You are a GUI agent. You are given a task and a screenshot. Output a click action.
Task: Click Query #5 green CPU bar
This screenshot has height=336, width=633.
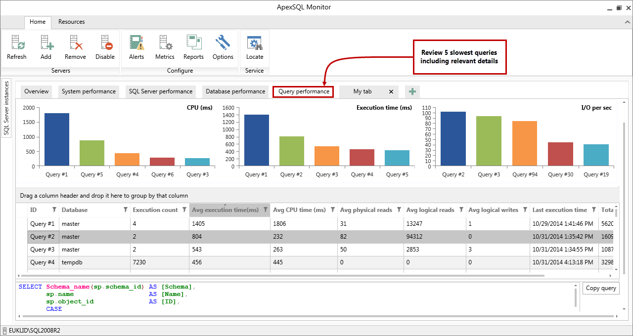coord(92,153)
